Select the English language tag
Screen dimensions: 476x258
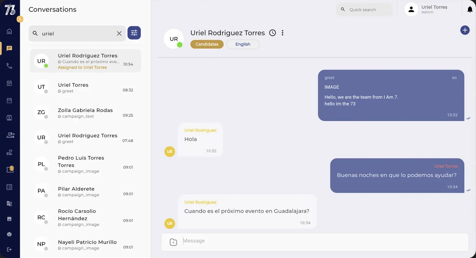(x=243, y=44)
